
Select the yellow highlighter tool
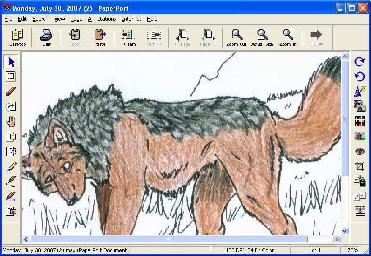(11, 167)
